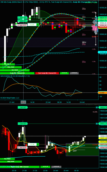Toggle 'Day VWAP' button in top chart

pyautogui.click(x=7, y=64)
